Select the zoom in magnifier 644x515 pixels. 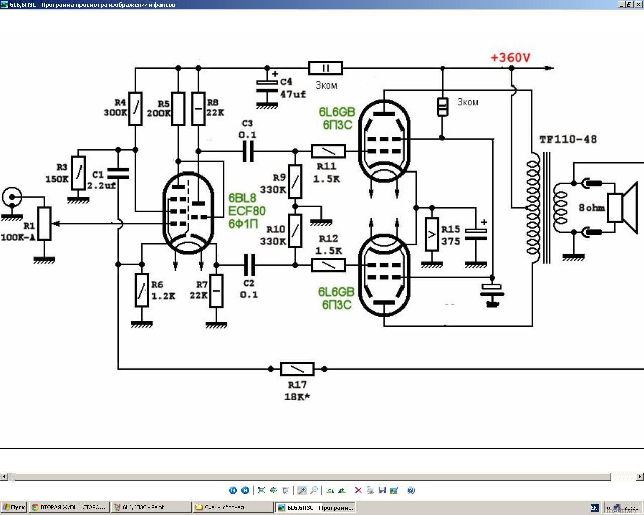point(302,490)
